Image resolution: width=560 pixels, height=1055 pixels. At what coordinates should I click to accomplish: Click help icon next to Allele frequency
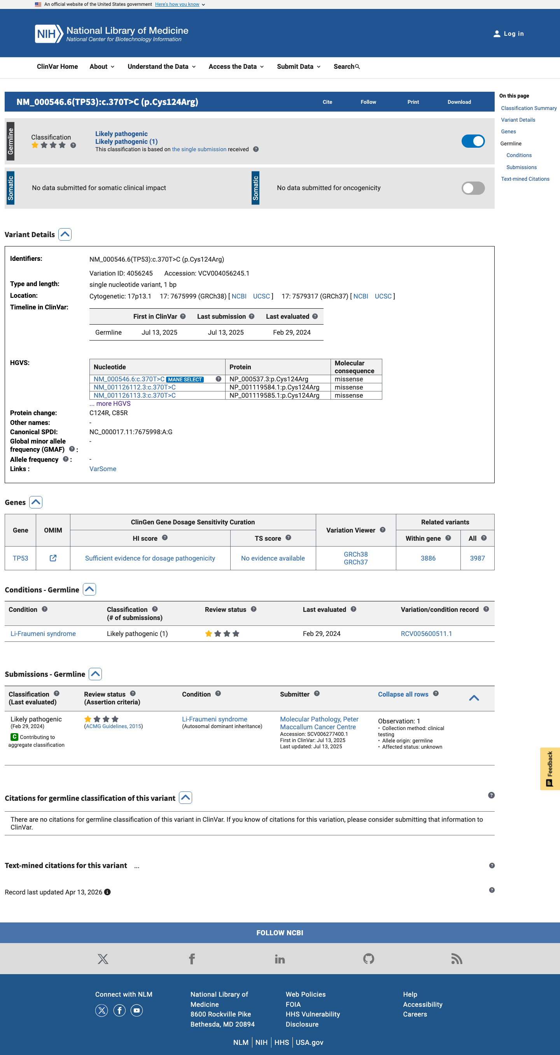pos(66,459)
